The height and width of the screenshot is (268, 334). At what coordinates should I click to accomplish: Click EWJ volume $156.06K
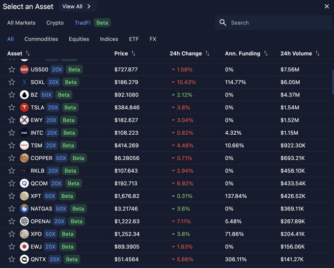click(292, 247)
